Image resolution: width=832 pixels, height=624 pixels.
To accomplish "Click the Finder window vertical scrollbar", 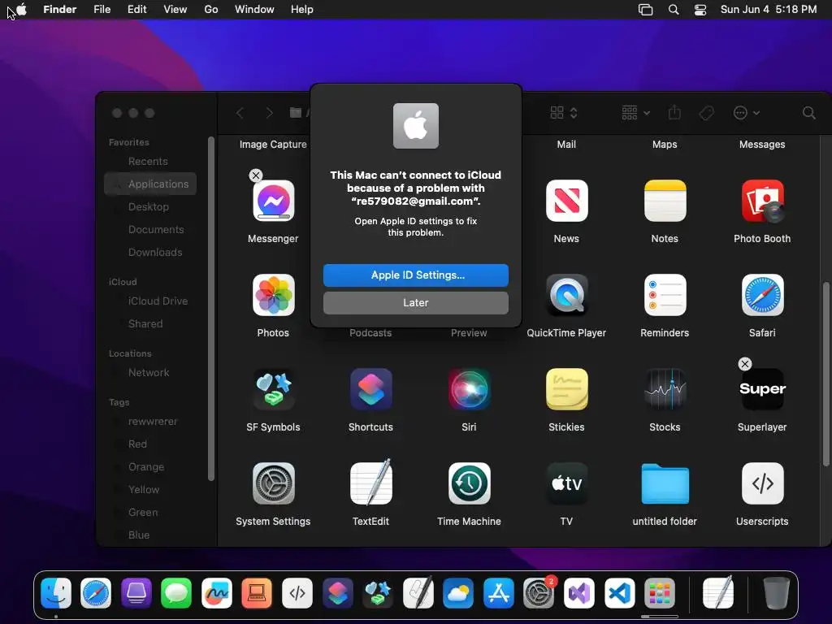I will [825, 374].
